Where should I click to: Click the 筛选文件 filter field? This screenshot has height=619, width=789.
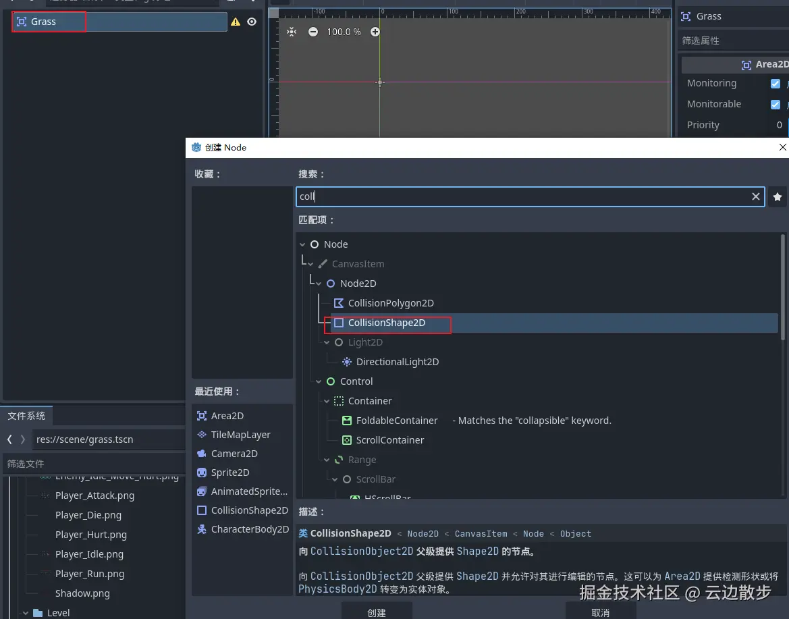tap(94, 464)
